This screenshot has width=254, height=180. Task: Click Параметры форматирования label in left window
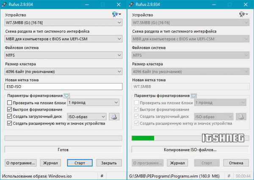pos(35,96)
